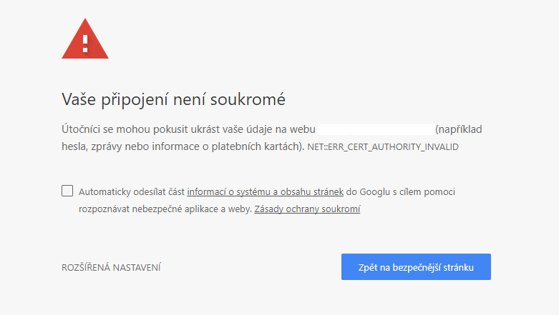Click the NET::ERR_CERT_AUTHORITY_INVALID error code
This screenshot has width=559, height=315.
(x=382, y=147)
